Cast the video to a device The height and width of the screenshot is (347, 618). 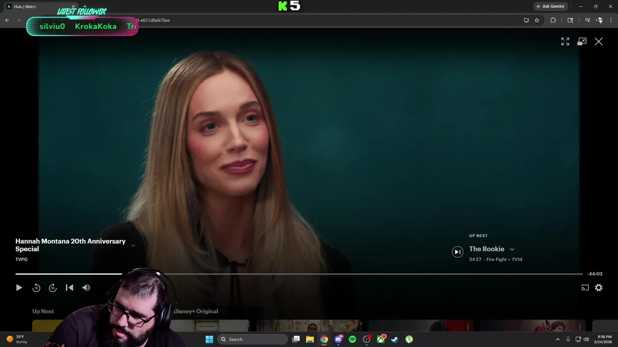pos(585,288)
